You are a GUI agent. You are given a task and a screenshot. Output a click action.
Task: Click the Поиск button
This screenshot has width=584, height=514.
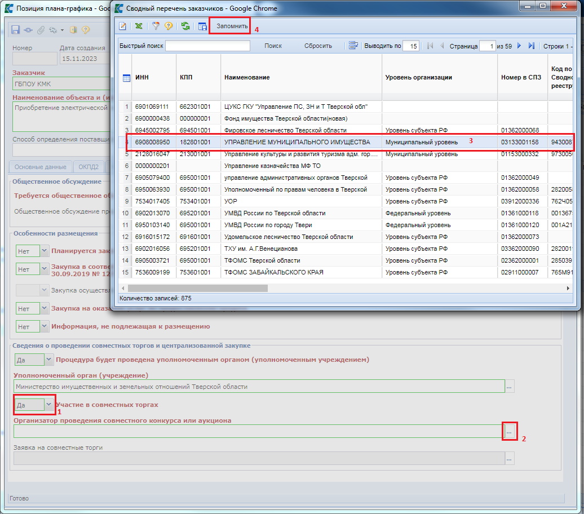[273, 46]
